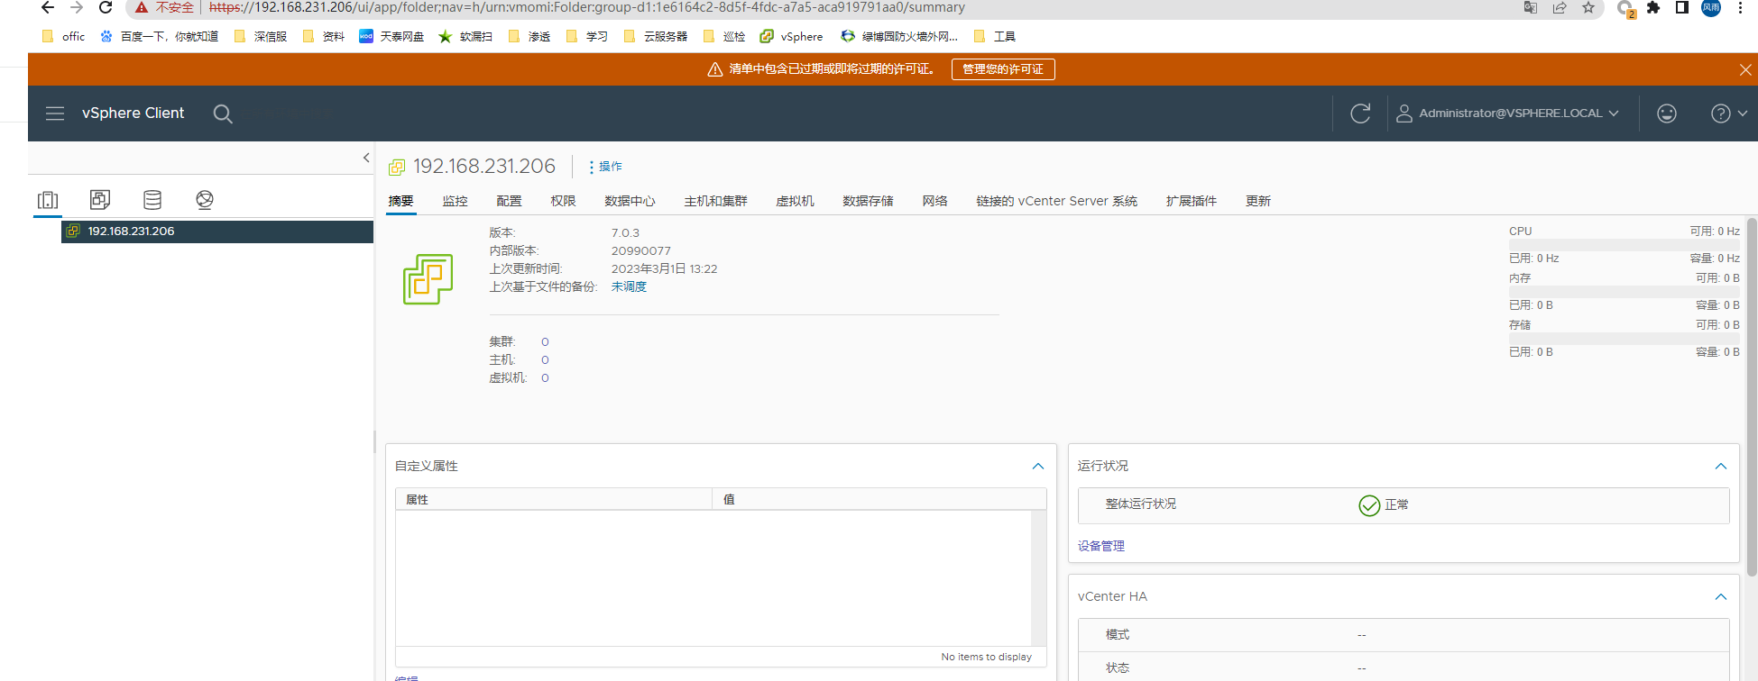Click the 未调度 backup status text
Image resolution: width=1758 pixels, height=681 pixels.
click(x=629, y=286)
